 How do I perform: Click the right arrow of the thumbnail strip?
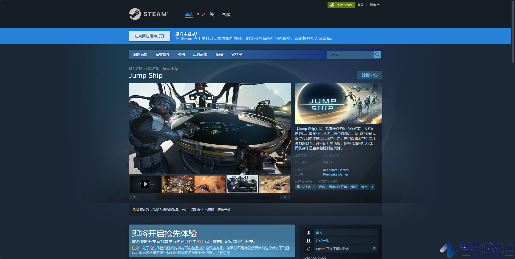click(x=286, y=197)
